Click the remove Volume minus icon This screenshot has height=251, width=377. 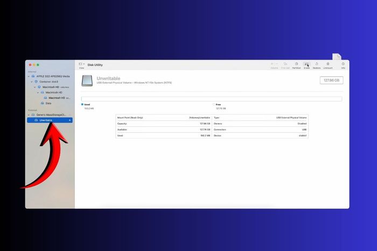click(276, 64)
